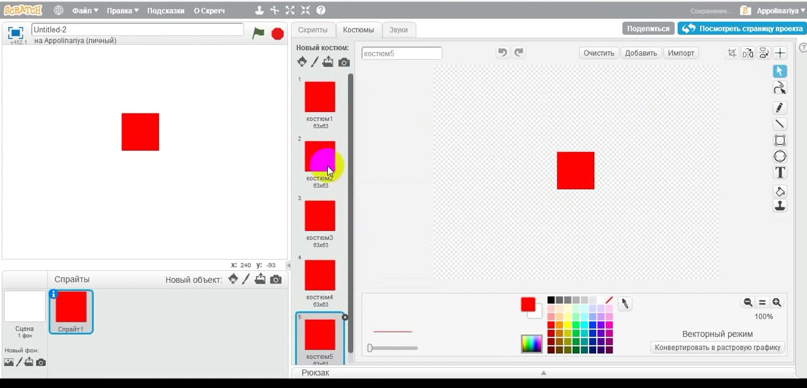Paint a new sprite
Image resolution: width=807 pixels, height=388 pixels.
(246, 279)
